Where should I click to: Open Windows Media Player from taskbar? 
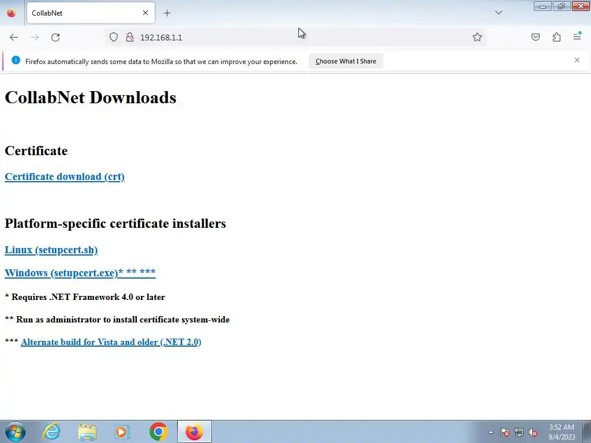(122, 431)
